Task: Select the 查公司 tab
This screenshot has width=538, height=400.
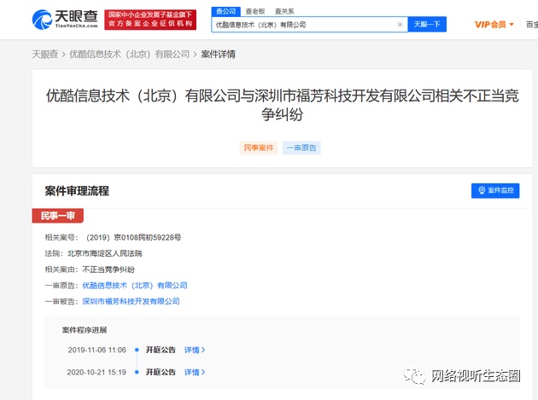Action: (225, 11)
